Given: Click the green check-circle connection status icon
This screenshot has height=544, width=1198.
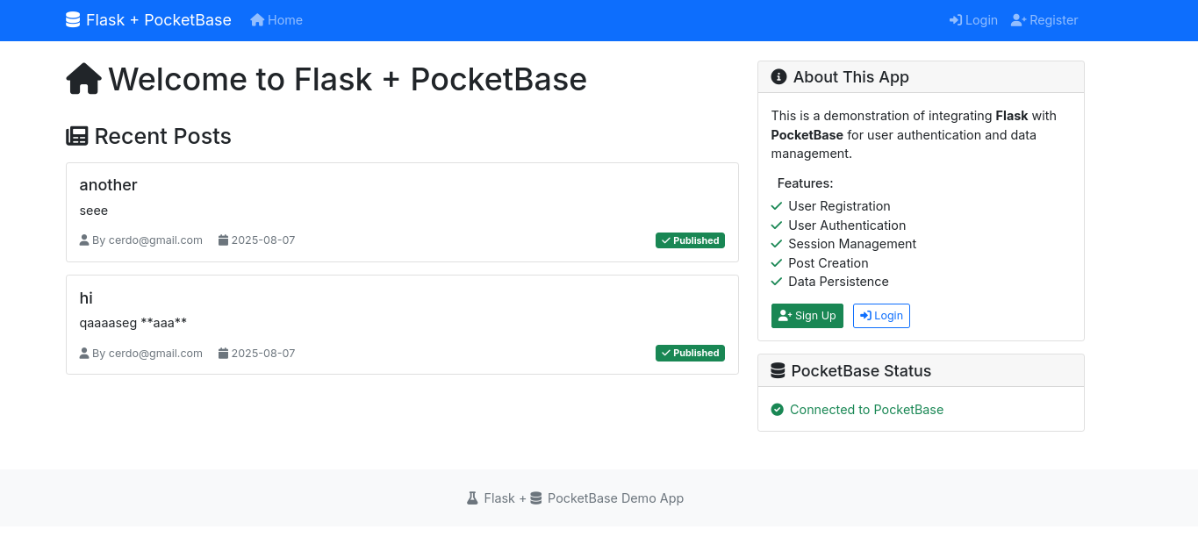Looking at the screenshot, I should coord(777,410).
